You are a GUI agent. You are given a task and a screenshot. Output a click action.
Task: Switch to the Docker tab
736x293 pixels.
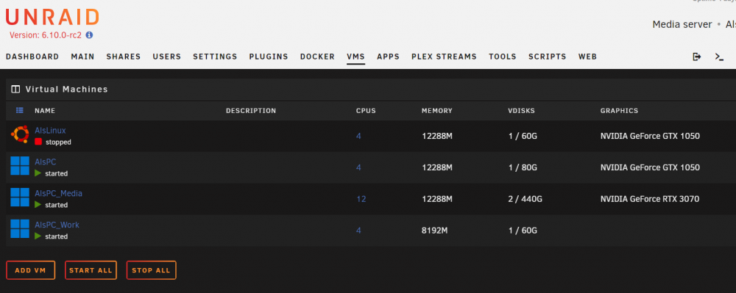click(x=317, y=57)
